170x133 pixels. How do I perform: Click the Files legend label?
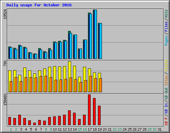[166, 27]
